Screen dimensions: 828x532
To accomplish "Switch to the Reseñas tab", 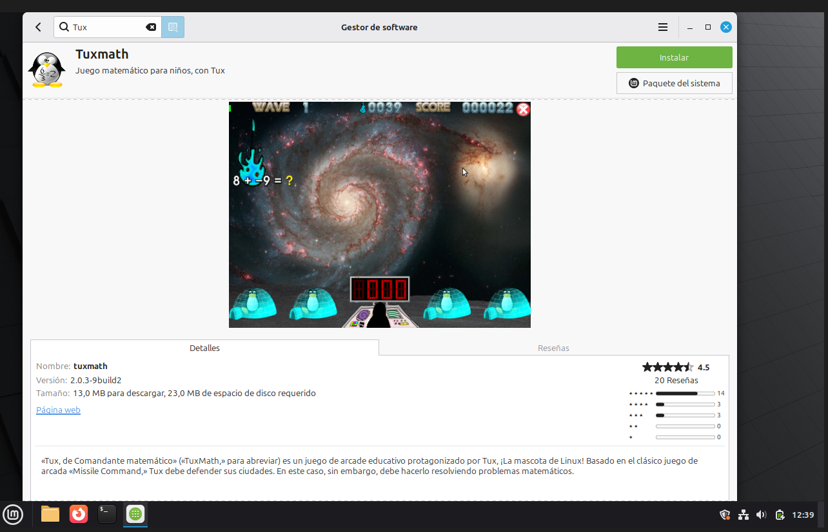I will 553,348.
